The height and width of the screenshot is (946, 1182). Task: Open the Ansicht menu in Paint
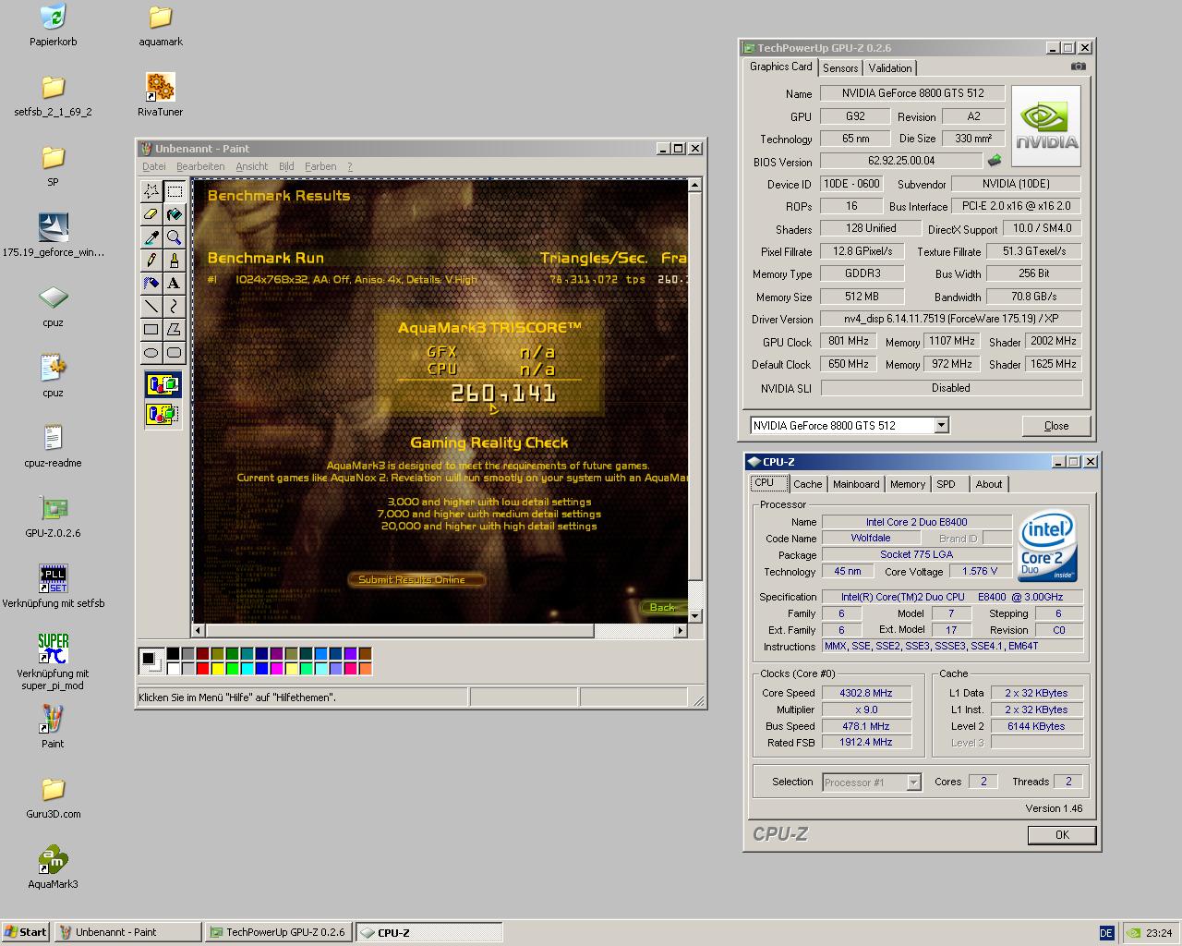tap(251, 166)
